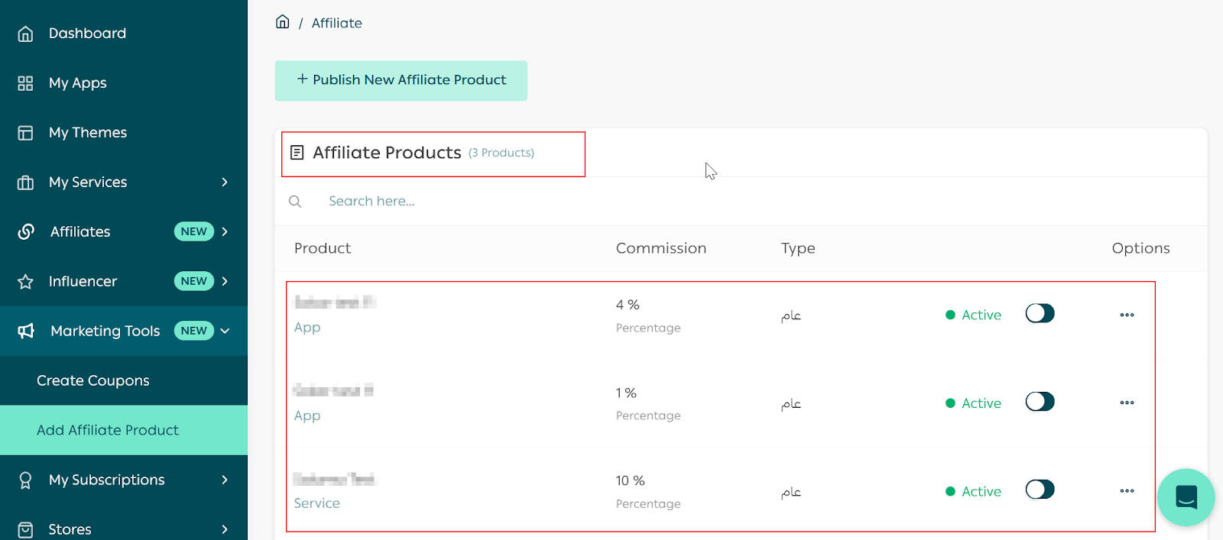Select Add Affiliate Product menu item
The image size is (1223, 540).
[x=108, y=430]
